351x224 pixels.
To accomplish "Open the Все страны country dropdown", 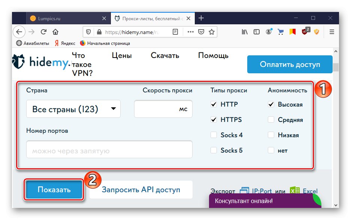I will [x=73, y=109].
